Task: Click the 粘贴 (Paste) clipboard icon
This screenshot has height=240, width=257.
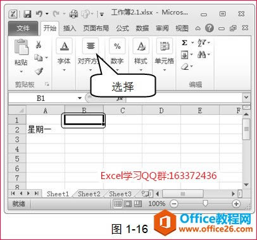Action: [x=21, y=47]
